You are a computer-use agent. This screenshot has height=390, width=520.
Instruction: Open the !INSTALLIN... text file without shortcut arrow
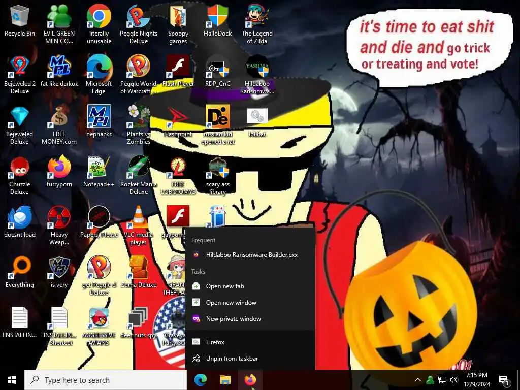[20, 322]
